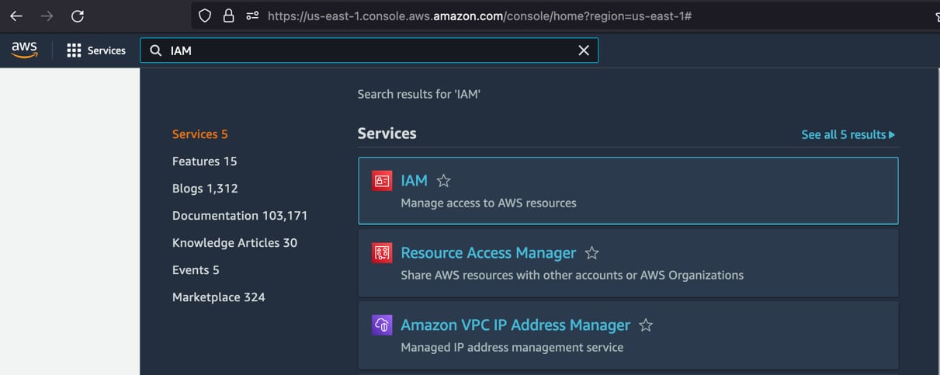940x375 pixels.
Task: Click the AWS search input field
Action: [x=369, y=50]
